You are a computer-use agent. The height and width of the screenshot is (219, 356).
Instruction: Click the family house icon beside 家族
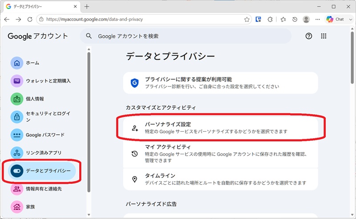[17, 207]
